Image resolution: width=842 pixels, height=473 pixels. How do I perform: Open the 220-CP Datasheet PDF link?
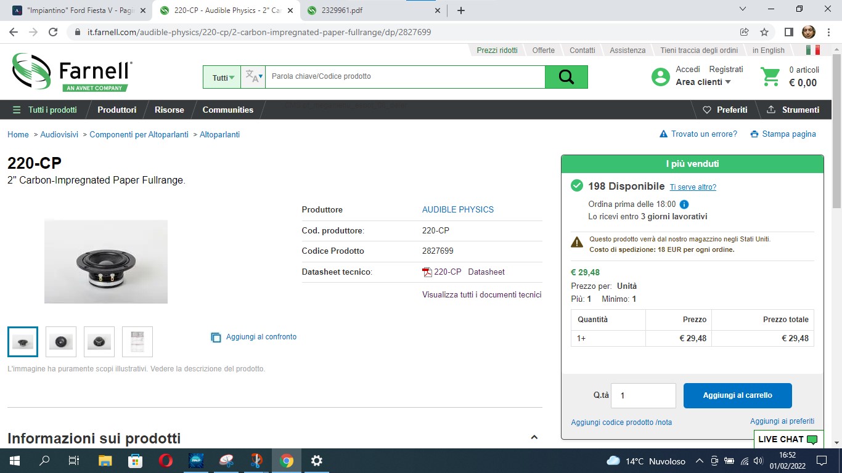point(464,272)
